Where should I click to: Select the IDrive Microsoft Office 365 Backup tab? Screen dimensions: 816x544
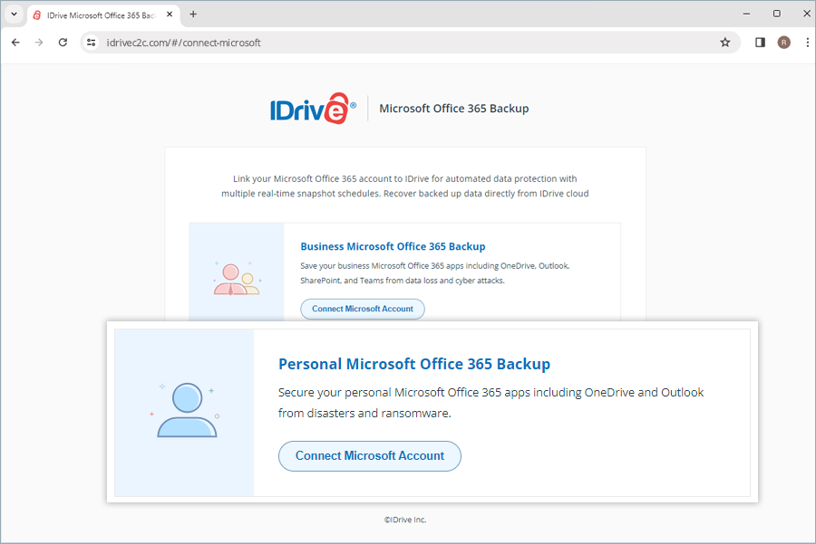pos(102,15)
